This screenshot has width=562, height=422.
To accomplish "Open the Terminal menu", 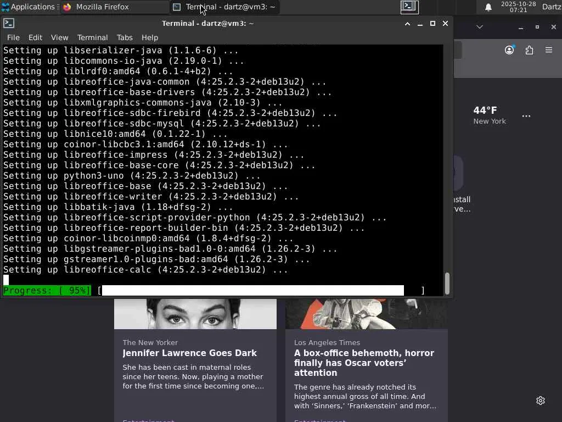I will click(x=92, y=37).
